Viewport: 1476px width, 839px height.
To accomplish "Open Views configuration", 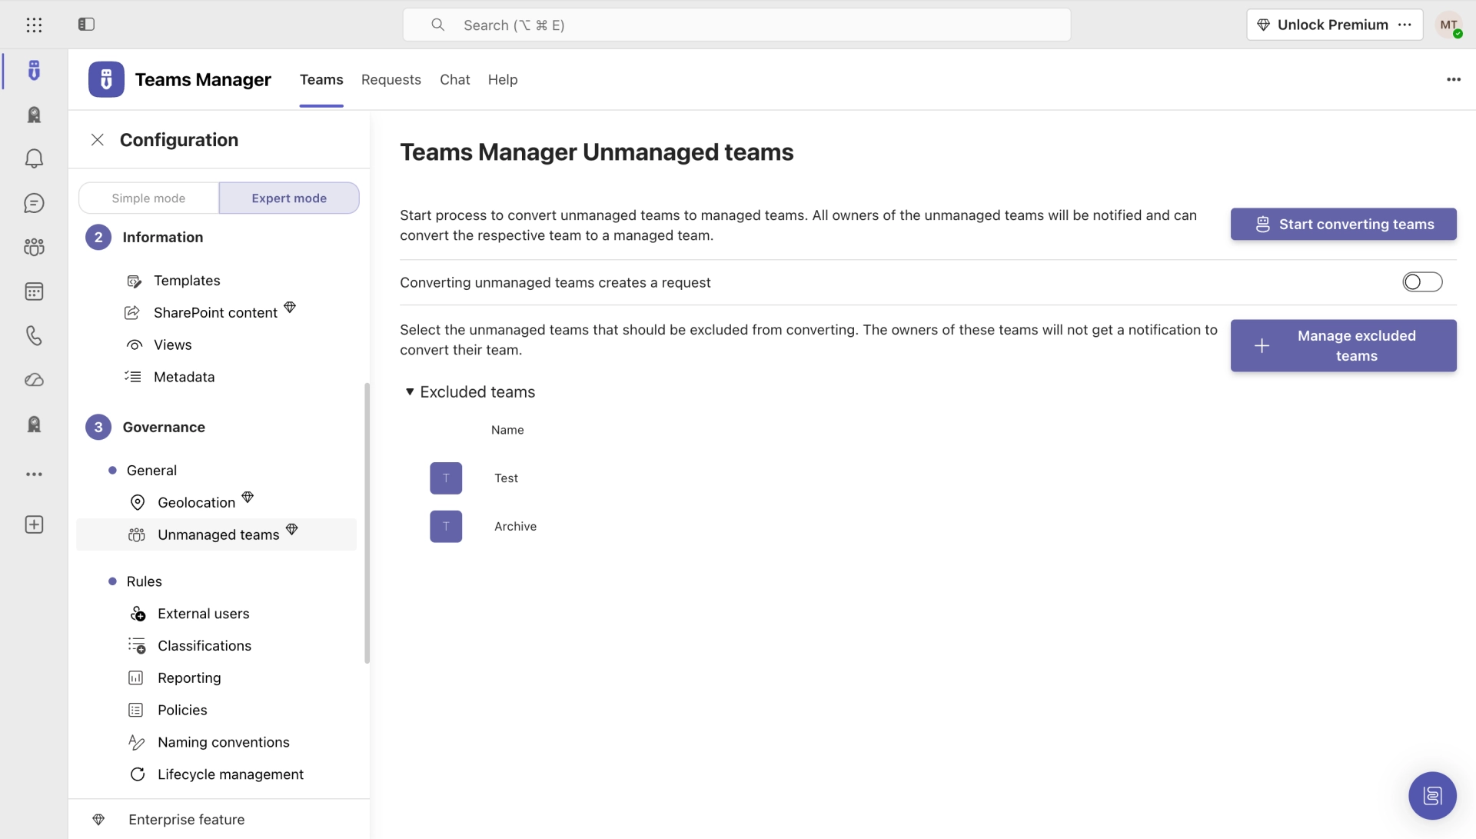I will tap(173, 345).
